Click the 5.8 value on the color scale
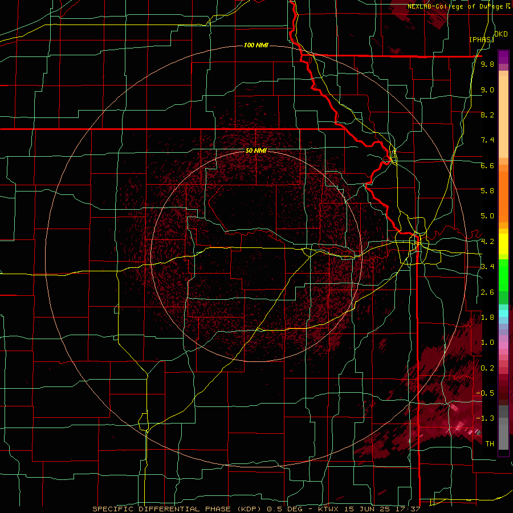513x513 pixels. (x=487, y=191)
